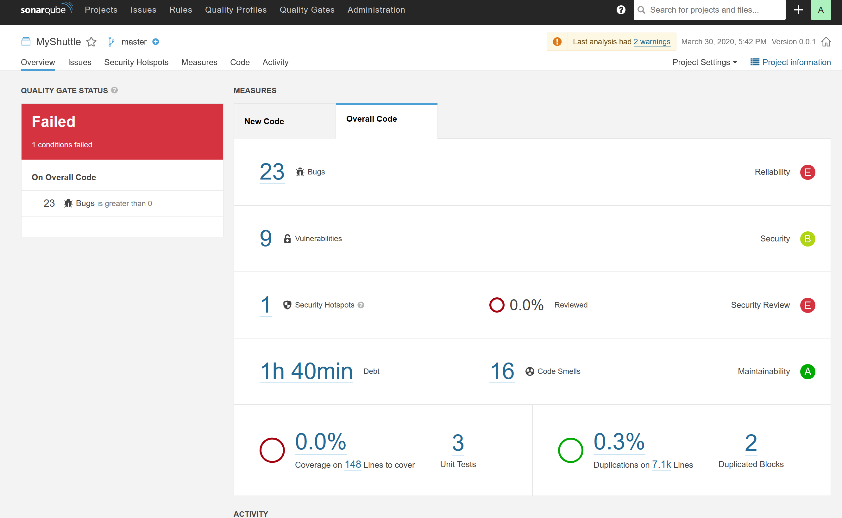Click the master branch name
The height and width of the screenshot is (518, 842).
tap(134, 42)
